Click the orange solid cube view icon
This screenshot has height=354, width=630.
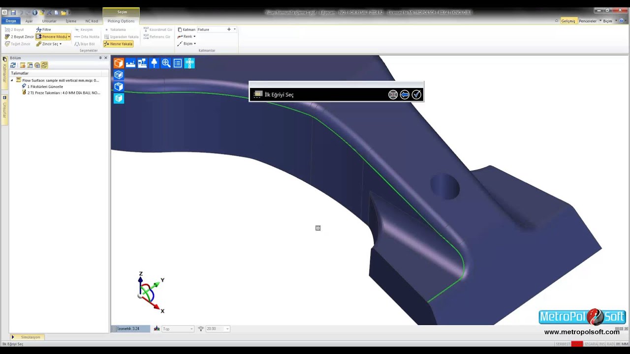(119, 63)
